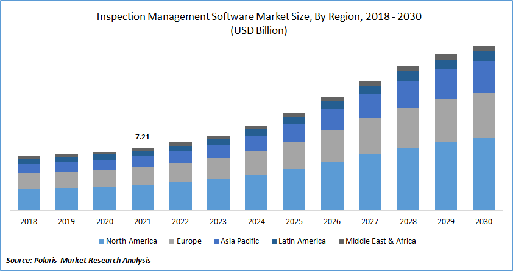
Task: Click the Asia Pacific segment of the 2029 bar
Action: (446, 84)
